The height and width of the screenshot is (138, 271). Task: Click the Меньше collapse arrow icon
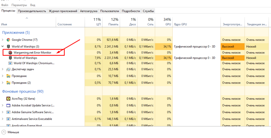pyautogui.click(x=4, y=132)
